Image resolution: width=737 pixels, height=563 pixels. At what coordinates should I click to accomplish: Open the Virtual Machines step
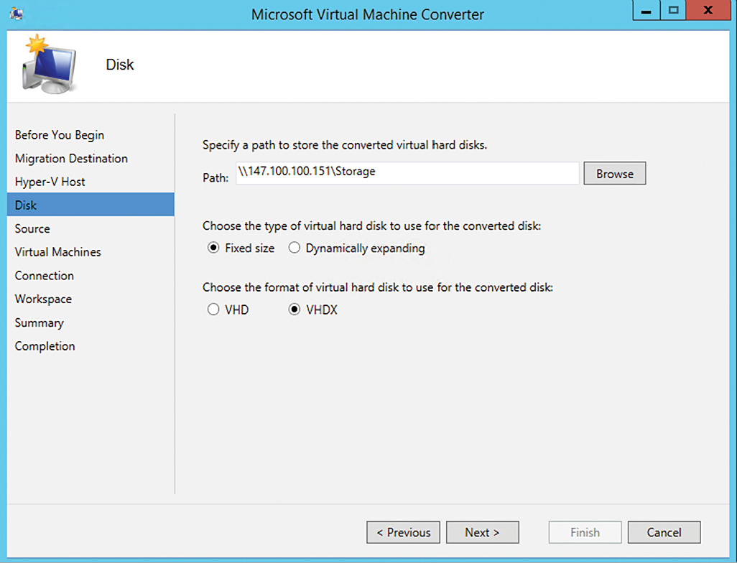coord(57,252)
